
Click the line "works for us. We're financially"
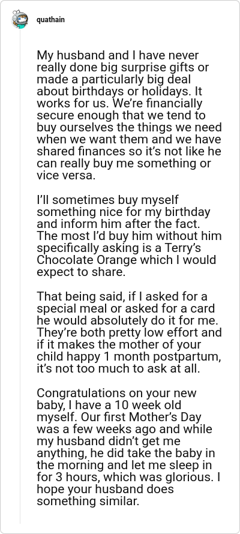tap(119, 104)
